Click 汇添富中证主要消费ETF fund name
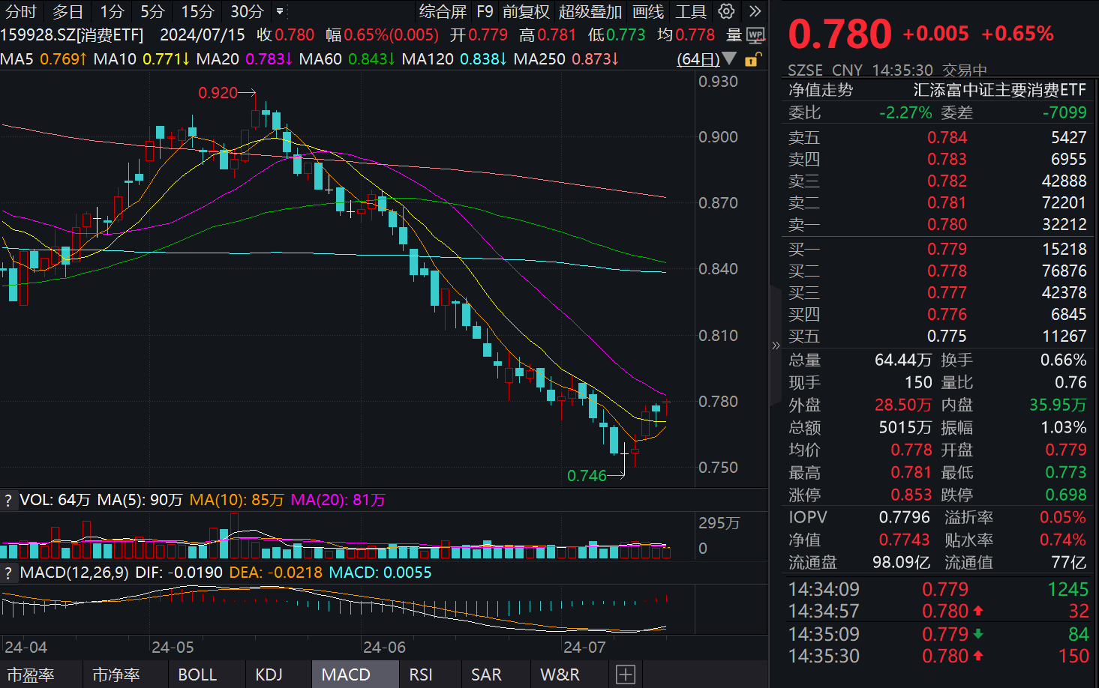This screenshot has height=688, width=1099. pos(999,91)
